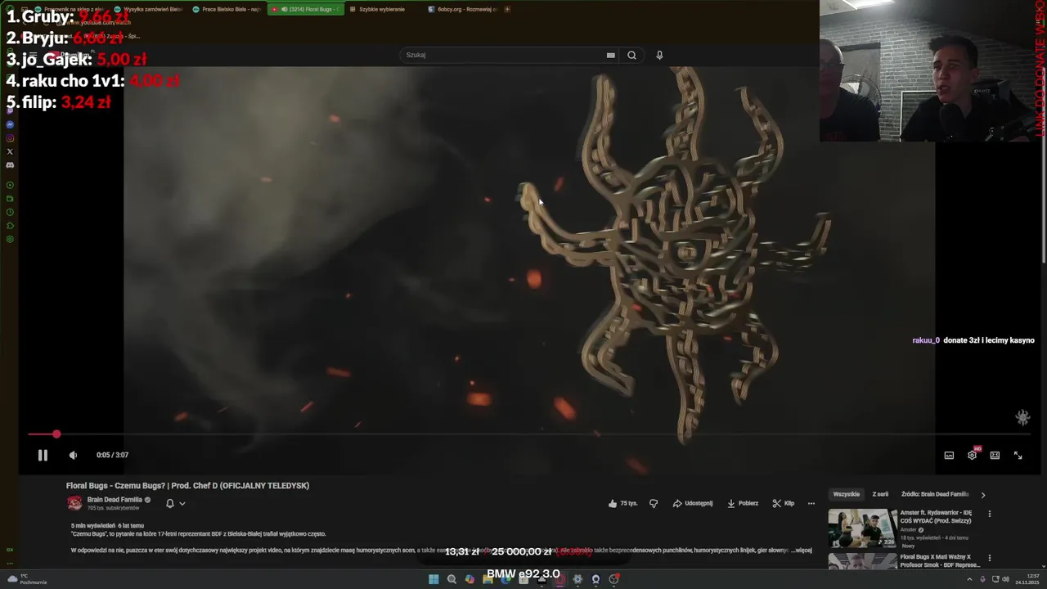Click the taskbar clock showing 12:57
This screenshot has height=589, width=1047.
[1026, 579]
